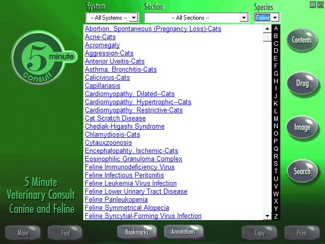Open Feline Infectious Peritonitis topic

(124, 175)
